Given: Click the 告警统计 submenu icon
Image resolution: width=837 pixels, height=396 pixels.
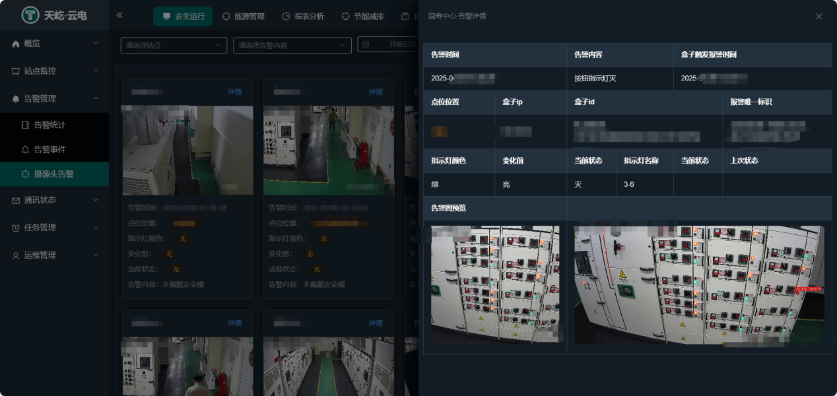Looking at the screenshot, I should pyautogui.click(x=26, y=125).
